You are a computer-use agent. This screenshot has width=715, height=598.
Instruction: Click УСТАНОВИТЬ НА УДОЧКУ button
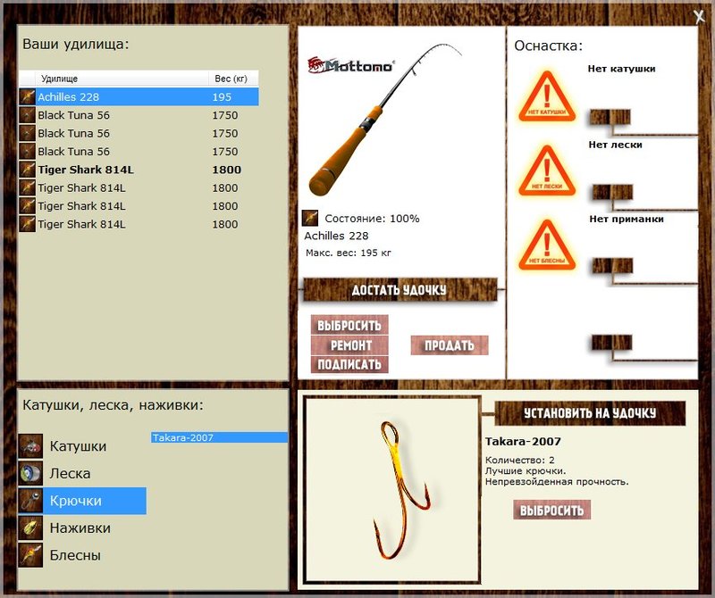590,413
